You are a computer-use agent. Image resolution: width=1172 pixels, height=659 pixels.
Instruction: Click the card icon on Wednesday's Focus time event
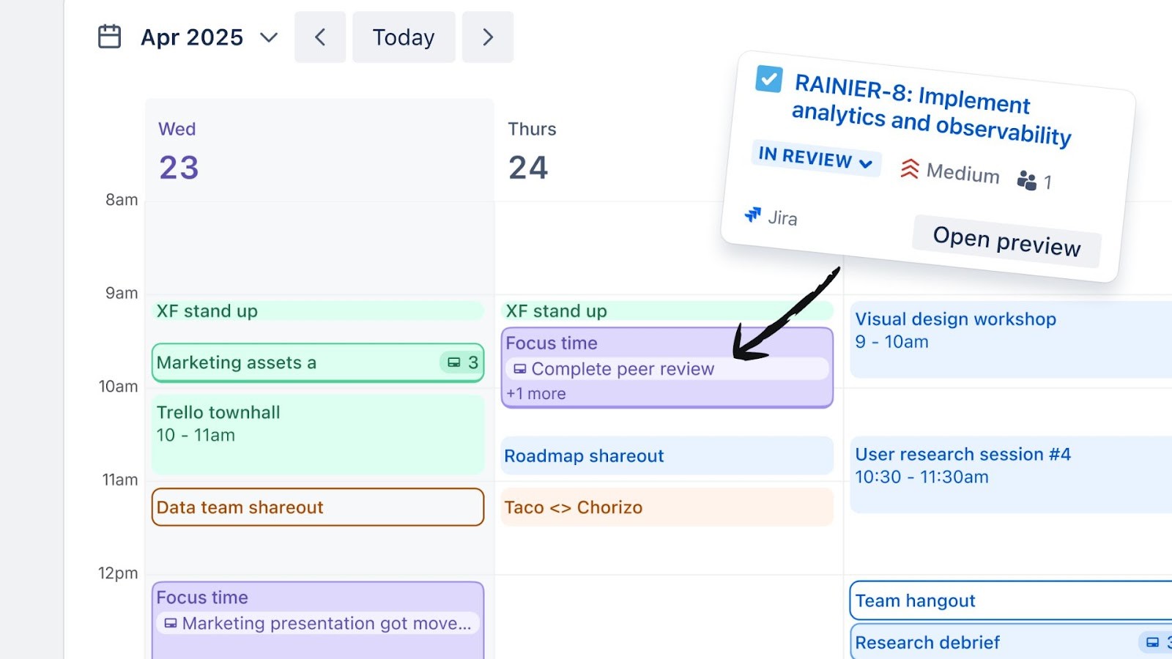pyautogui.click(x=170, y=623)
